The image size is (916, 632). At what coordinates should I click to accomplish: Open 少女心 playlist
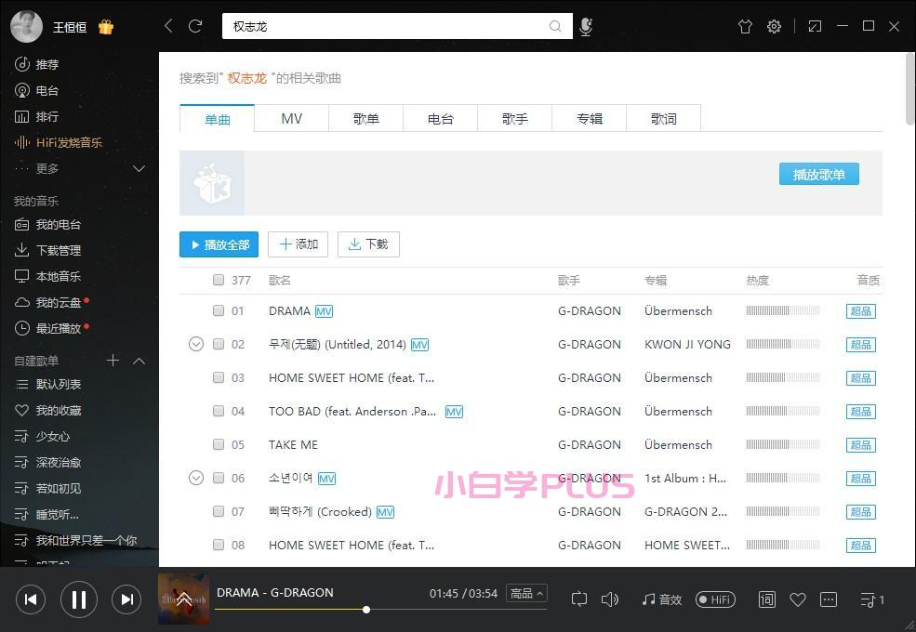pyautogui.click(x=42, y=436)
